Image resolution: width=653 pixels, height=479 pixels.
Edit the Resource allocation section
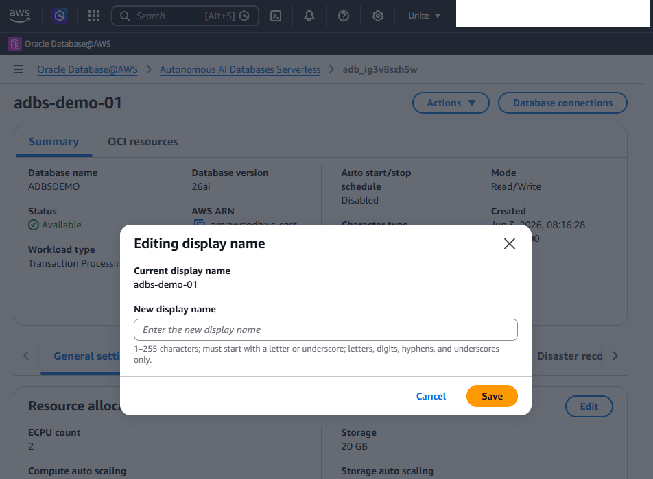tap(589, 406)
